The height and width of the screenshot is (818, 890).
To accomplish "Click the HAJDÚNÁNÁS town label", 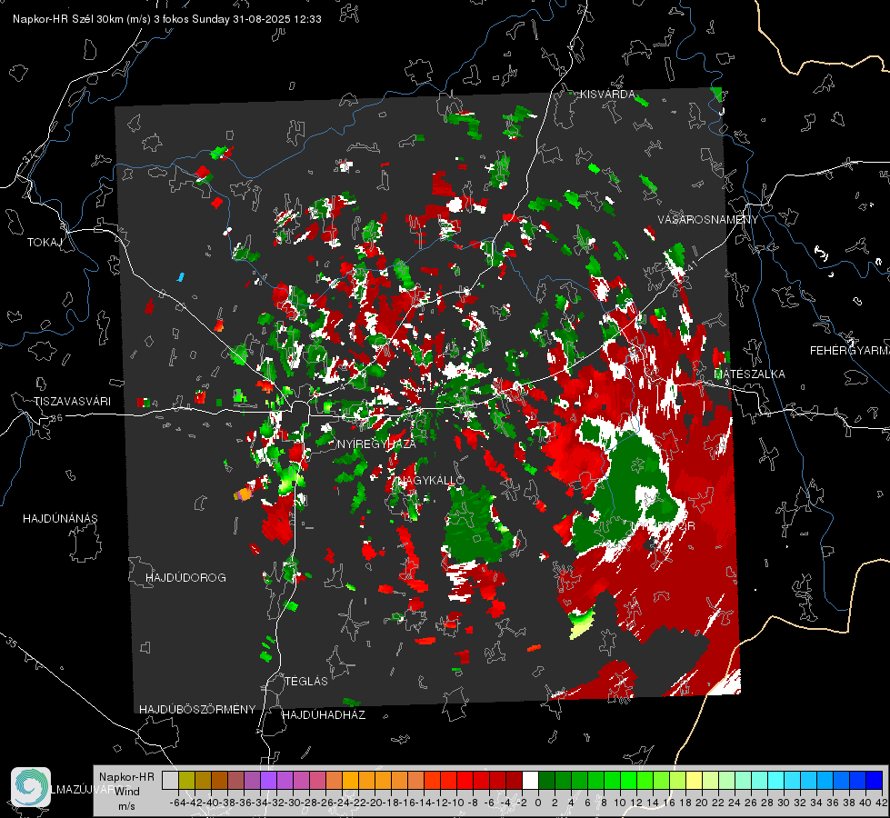I will [60, 518].
